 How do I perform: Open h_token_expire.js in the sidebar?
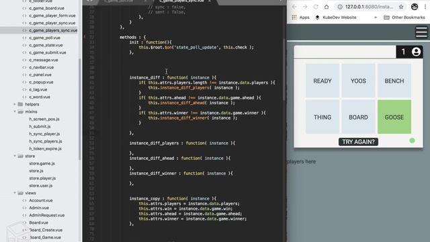[45, 149]
